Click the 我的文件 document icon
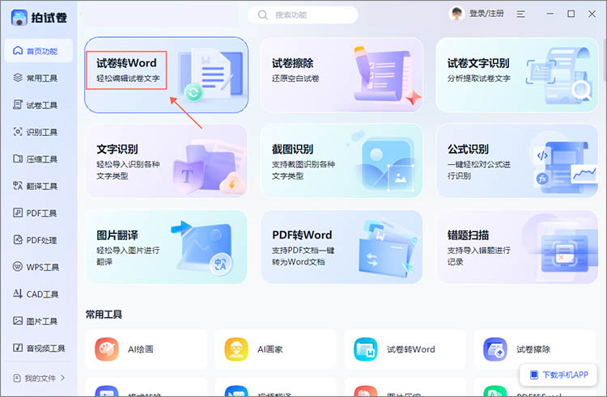Screen dimensions: 607x397 [x=17, y=378]
